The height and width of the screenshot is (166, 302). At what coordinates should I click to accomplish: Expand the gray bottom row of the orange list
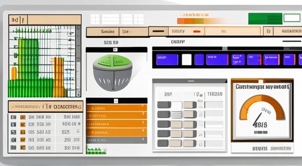116,141
